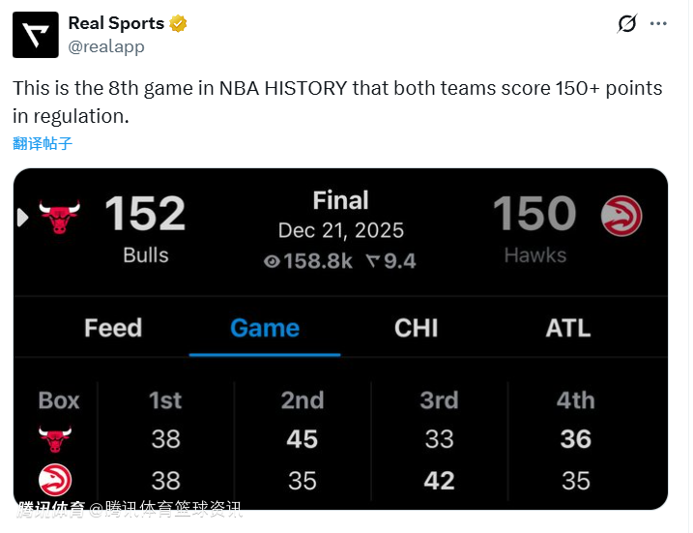Image resolution: width=693 pixels, height=533 pixels.
Task: Open the ATL tab
Action: point(568,328)
